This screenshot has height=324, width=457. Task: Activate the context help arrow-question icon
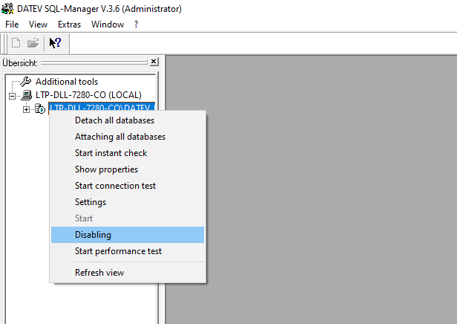55,43
